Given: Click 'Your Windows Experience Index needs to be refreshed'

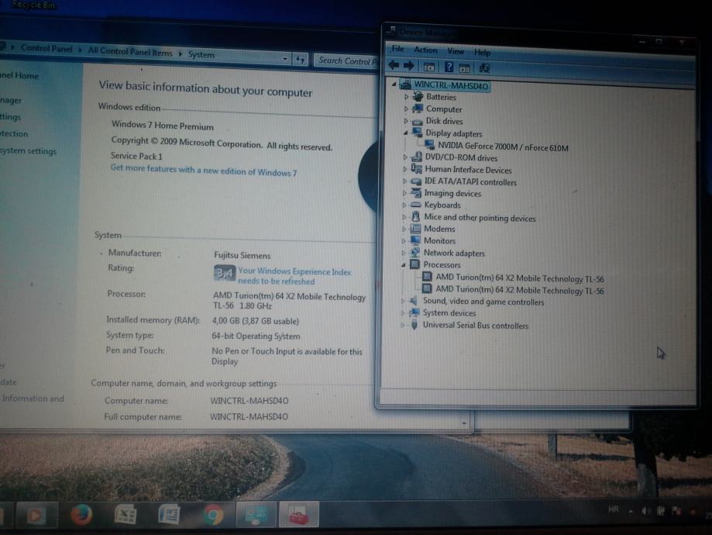Looking at the screenshot, I should coord(294,276).
